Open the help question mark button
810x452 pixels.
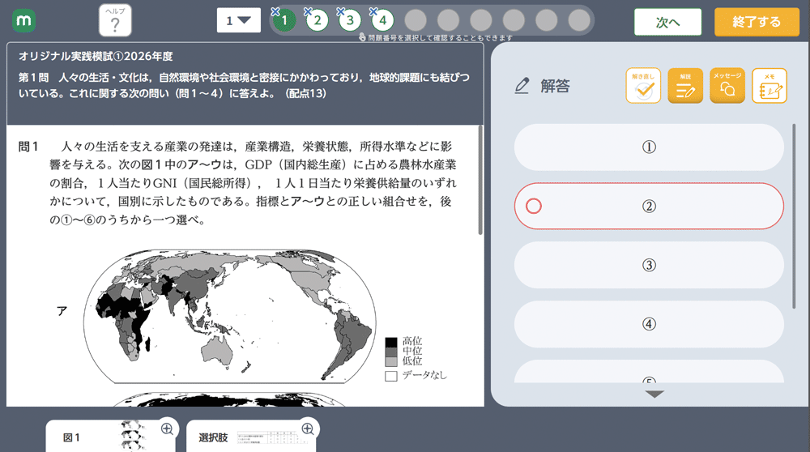[x=115, y=21]
